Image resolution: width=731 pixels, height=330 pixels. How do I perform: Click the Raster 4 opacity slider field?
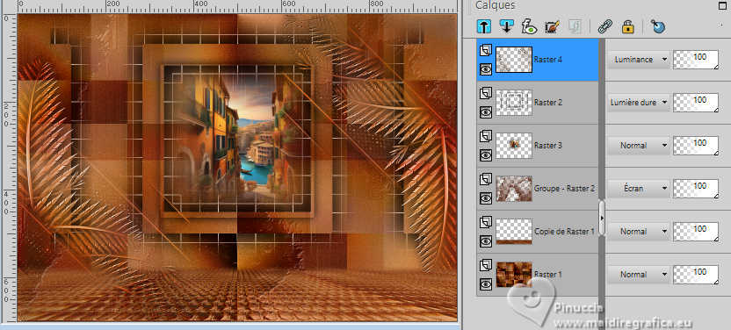tap(696, 60)
